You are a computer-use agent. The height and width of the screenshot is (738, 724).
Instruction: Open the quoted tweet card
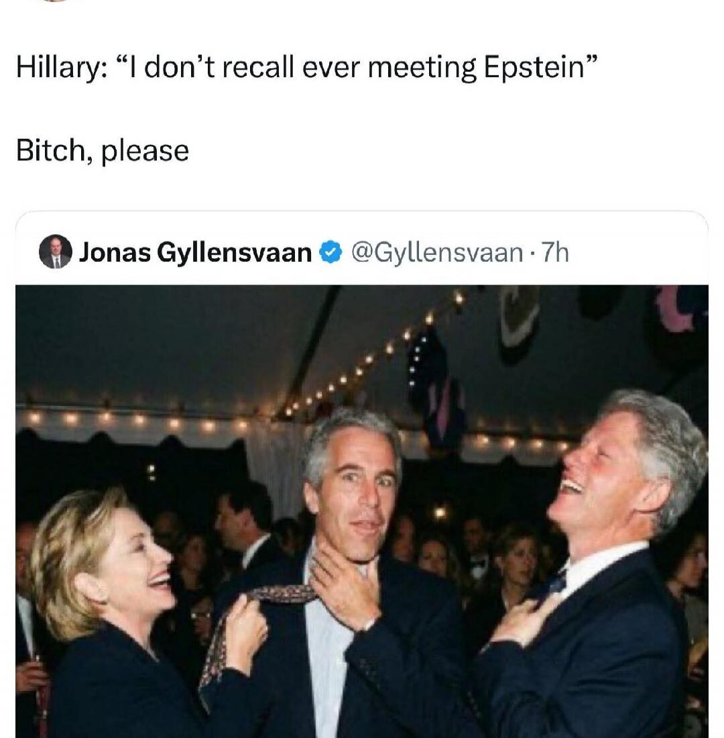tap(362, 470)
